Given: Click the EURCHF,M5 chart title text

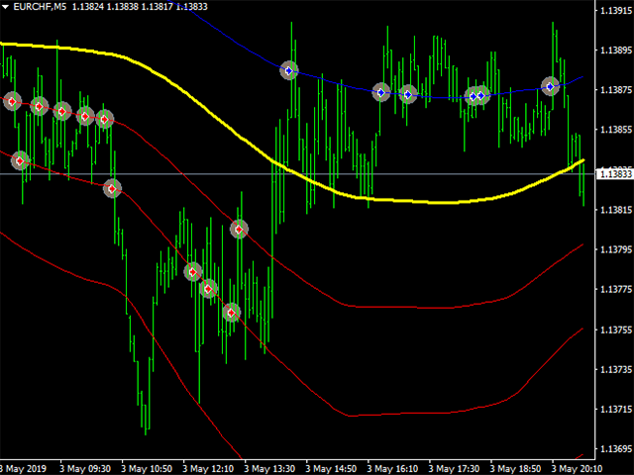Looking at the screenshot, I should point(43,7).
